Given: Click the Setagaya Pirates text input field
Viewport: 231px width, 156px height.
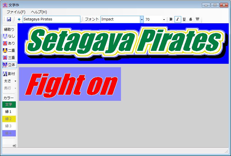Looking at the screenshot, I should [x=52, y=19].
